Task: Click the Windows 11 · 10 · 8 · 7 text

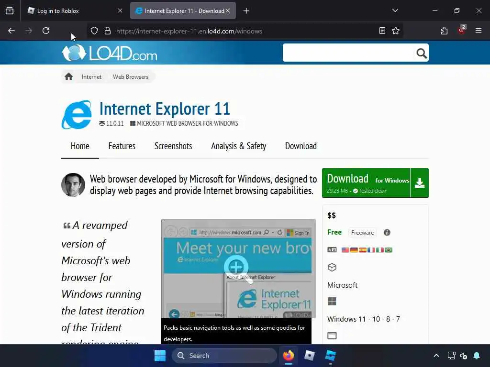Action: coord(364,319)
